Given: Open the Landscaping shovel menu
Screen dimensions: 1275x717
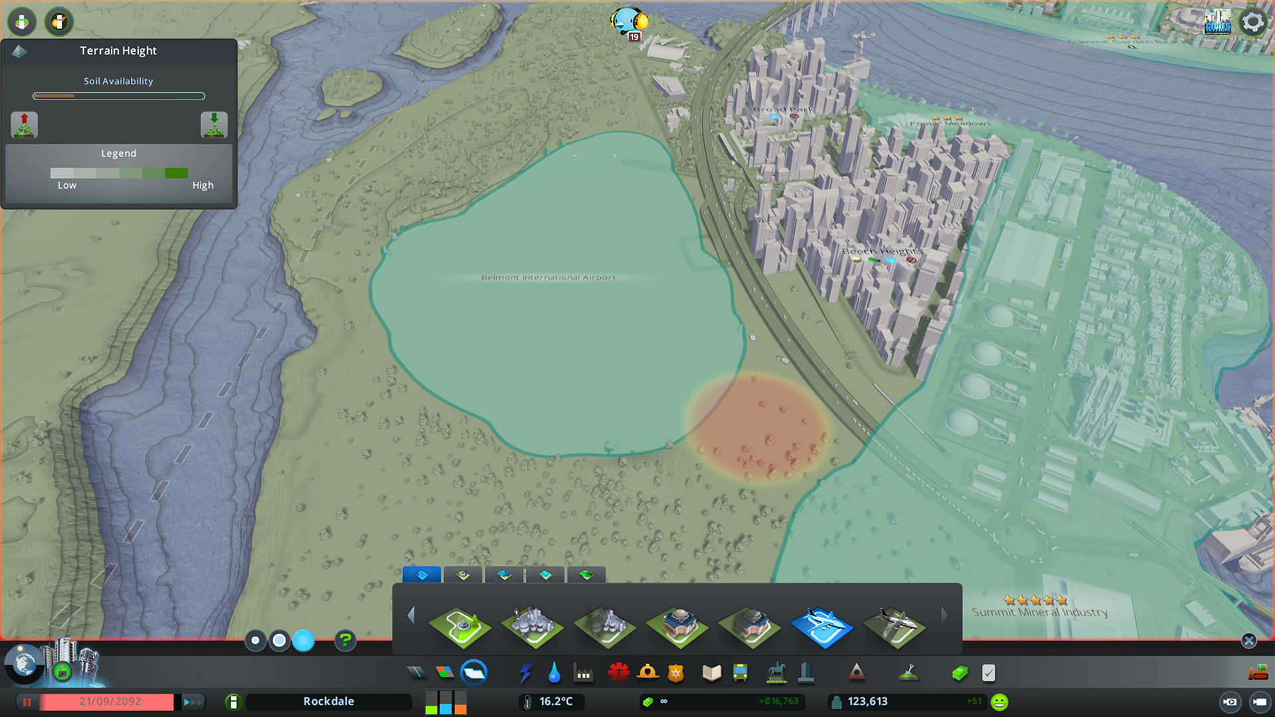Looking at the screenshot, I should (x=908, y=673).
